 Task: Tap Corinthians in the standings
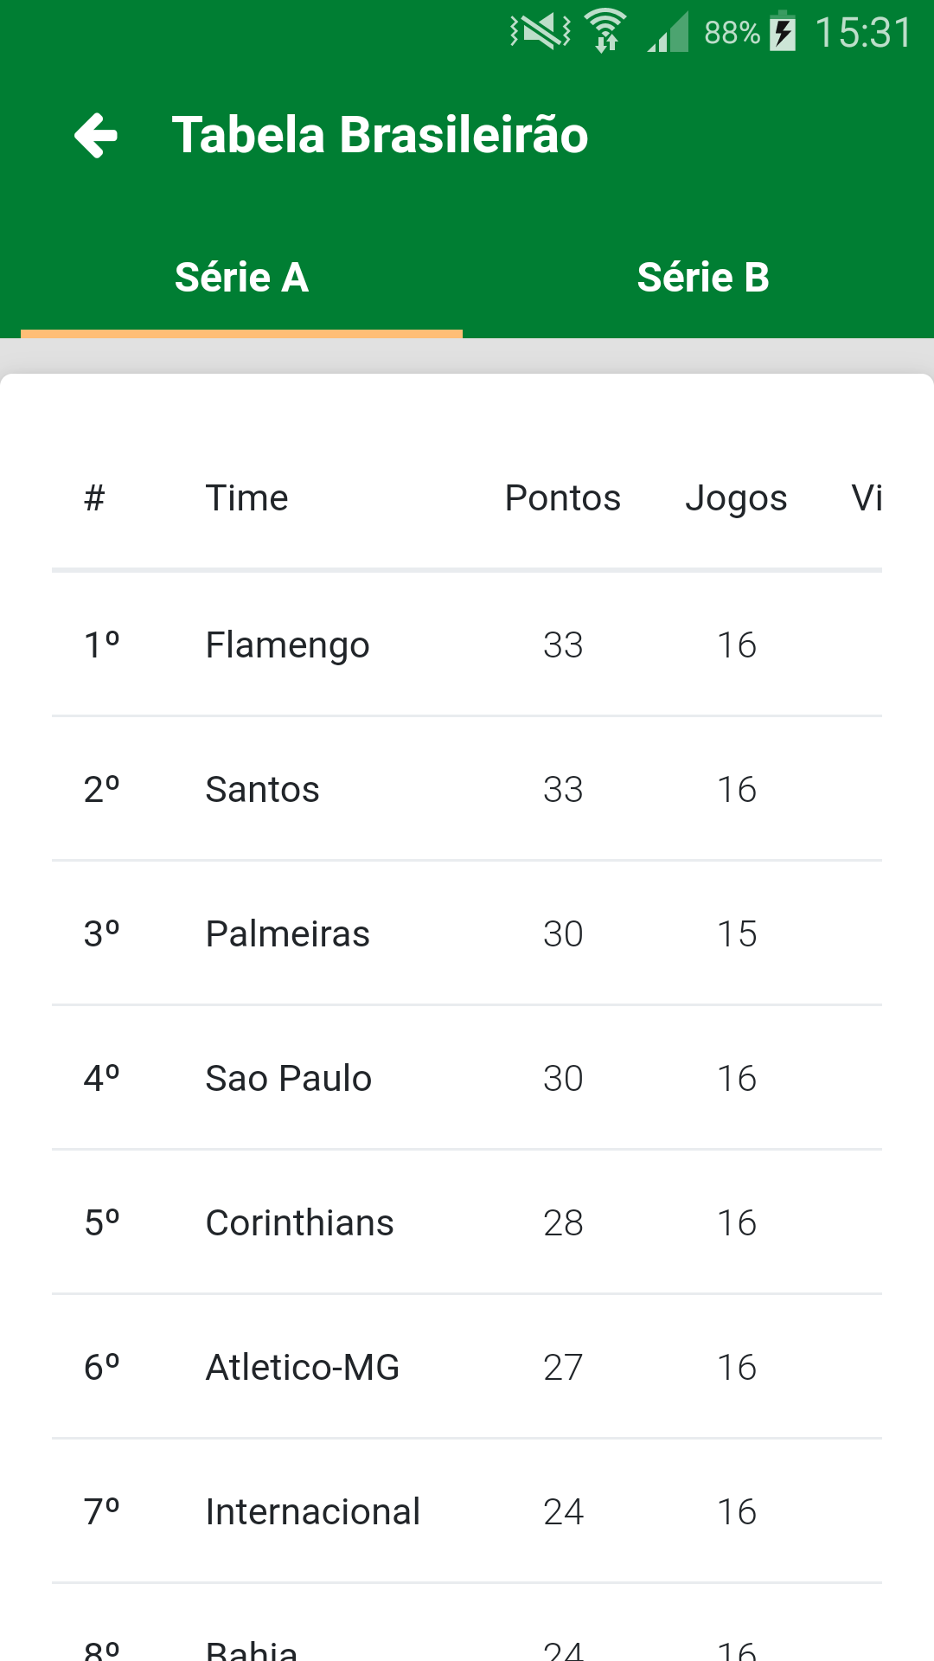[x=299, y=1223]
